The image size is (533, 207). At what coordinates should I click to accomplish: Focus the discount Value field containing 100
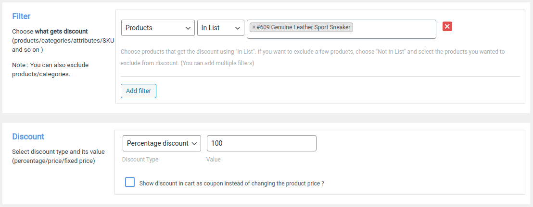click(x=261, y=143)
